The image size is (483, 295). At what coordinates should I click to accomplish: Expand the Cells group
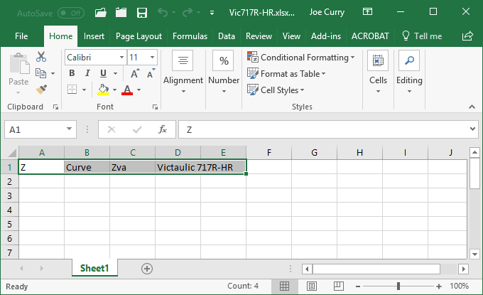378,72
